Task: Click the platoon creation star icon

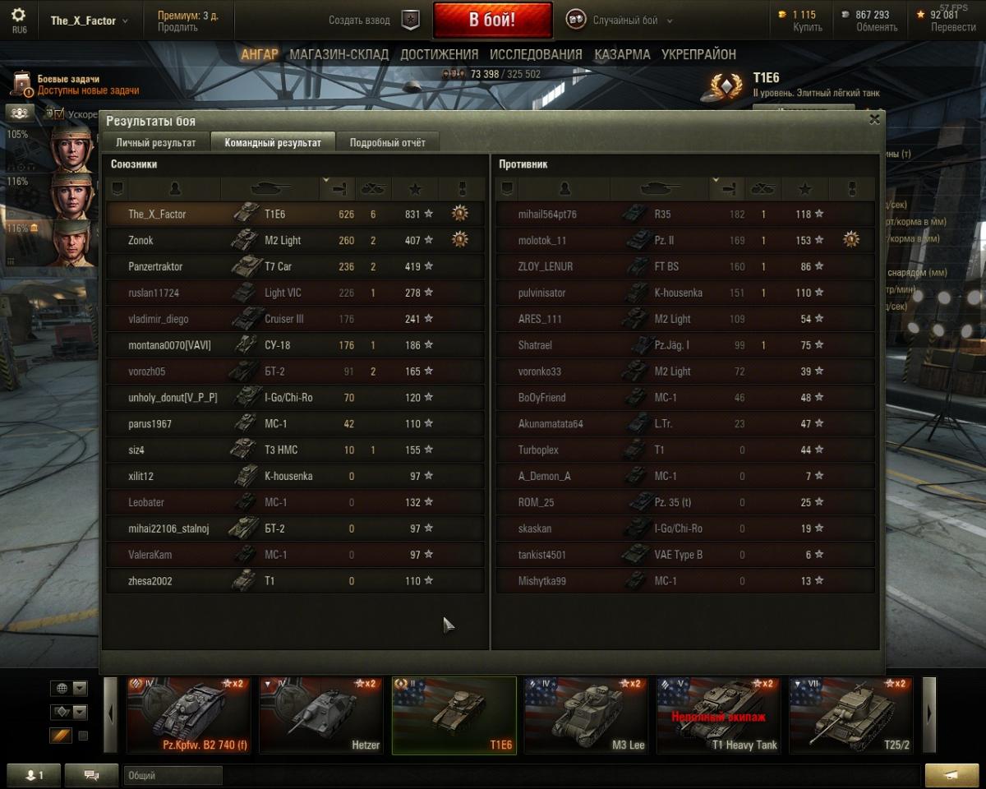Action: tap(410, 21)
